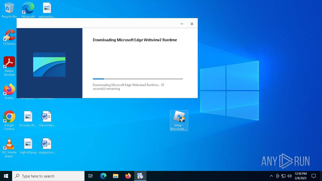This screenshot has width=322, height=181.
Task: Select Setup - Bloxshade installer icon
Action: pos(179,121)
